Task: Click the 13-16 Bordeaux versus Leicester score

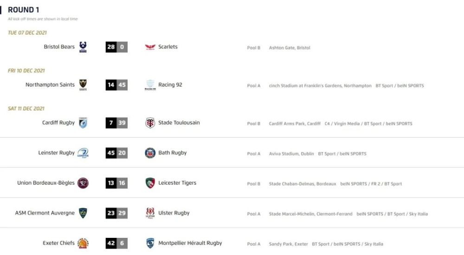Action: click(116, 183)
